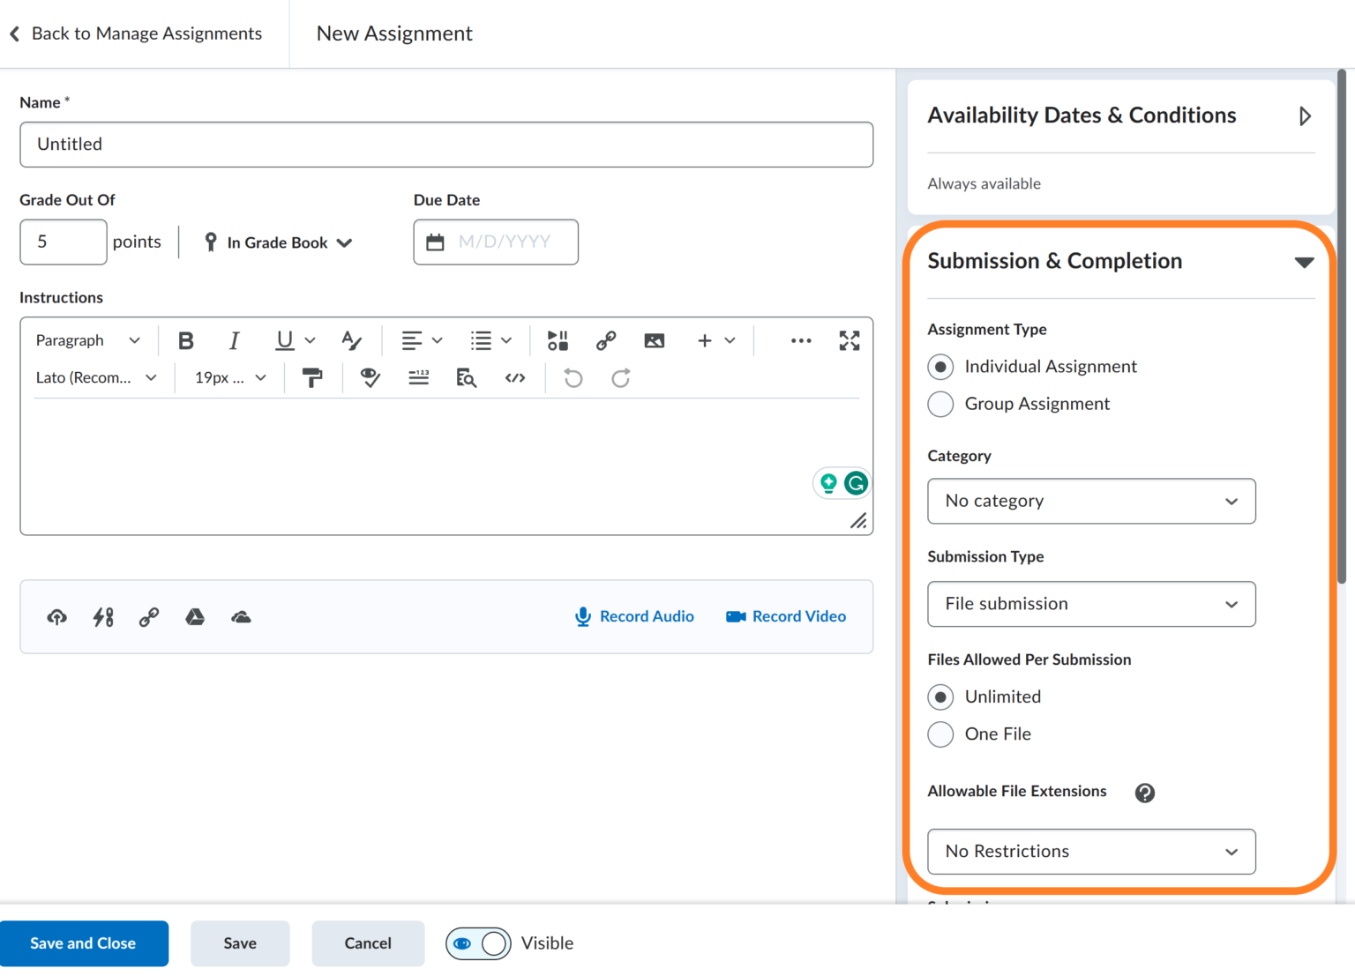Upload a file from your computer
This screenshot has height=976, width=1355.
tap(56, 617)
